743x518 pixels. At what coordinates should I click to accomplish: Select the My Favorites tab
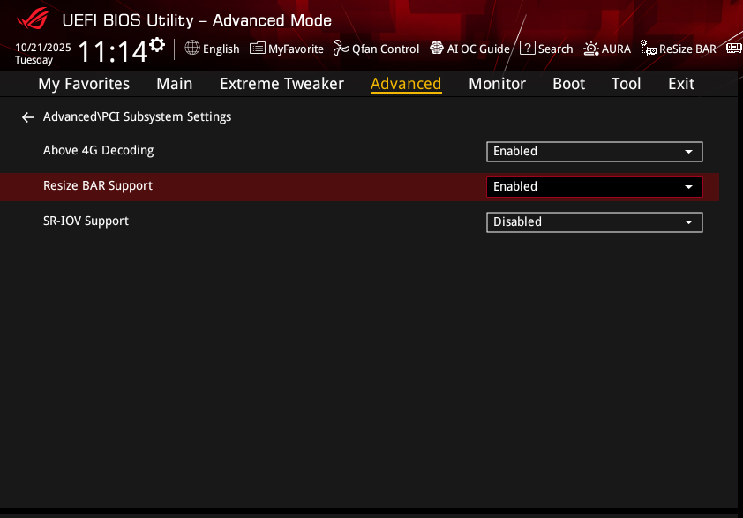tap(84, 84)
